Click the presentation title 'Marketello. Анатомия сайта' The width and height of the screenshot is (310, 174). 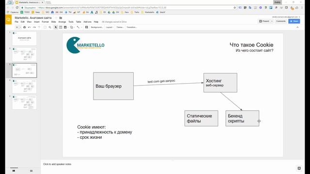pyautogui.click(x=33, y=18)
